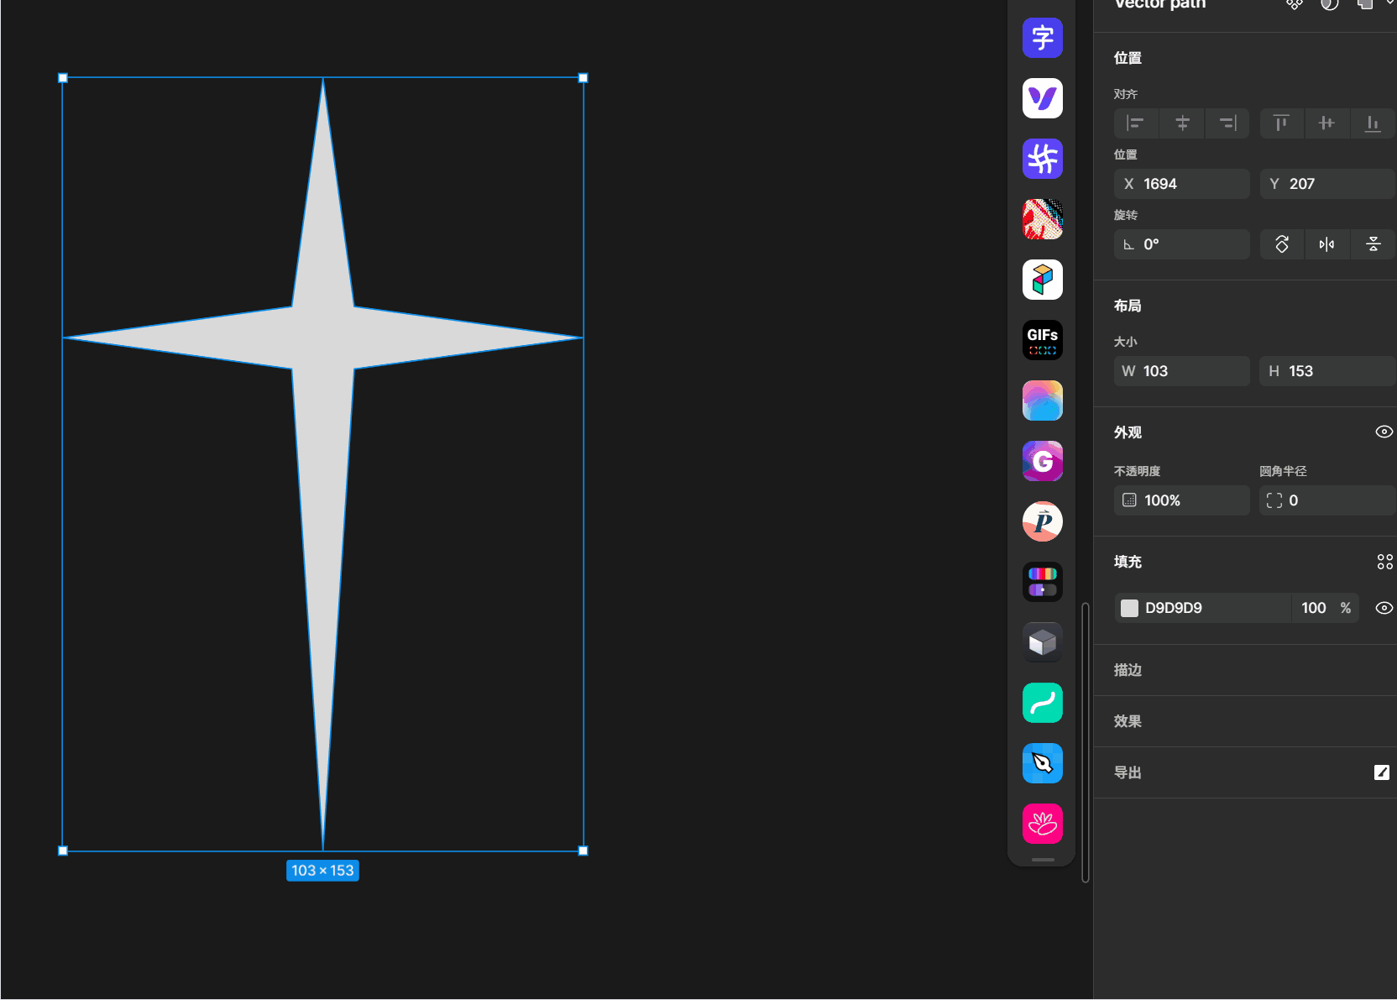Click the component diamonds icon in the header
Screen dimensions: 1397x1000
point(1295,4)
